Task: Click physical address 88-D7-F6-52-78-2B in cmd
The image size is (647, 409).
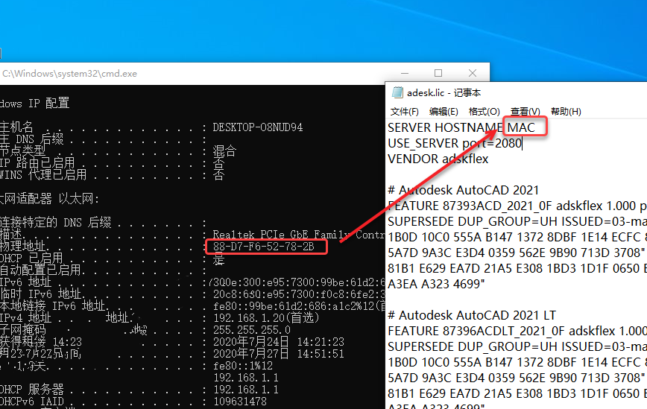Action: [x=263, y=247]
